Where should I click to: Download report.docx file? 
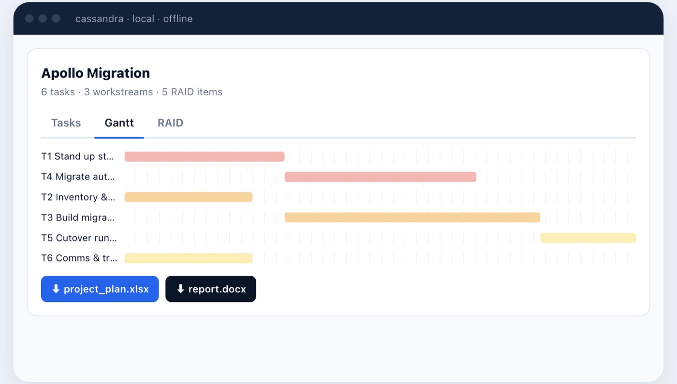click(x=211, y=289)
